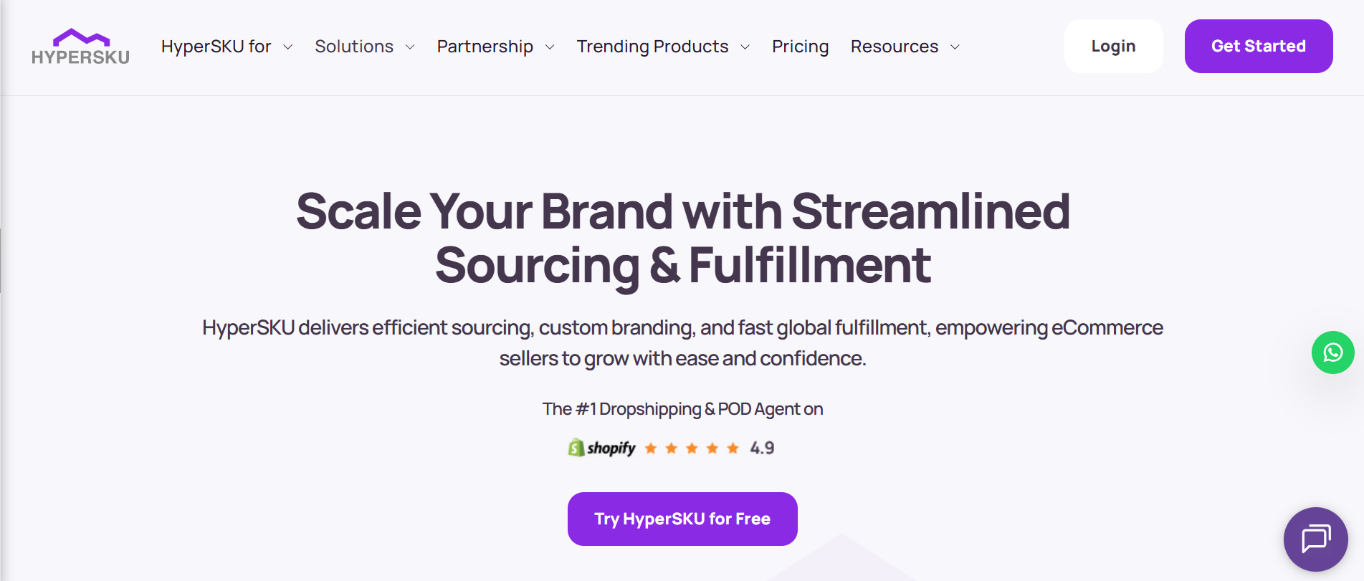Open the Trending Products menu

pyautogui.click(x=652, y=47)
